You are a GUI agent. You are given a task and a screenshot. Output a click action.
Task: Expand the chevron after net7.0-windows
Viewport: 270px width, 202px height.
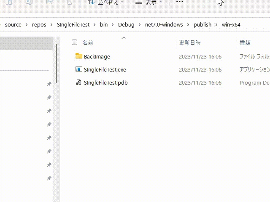click(x=188, y=25)
